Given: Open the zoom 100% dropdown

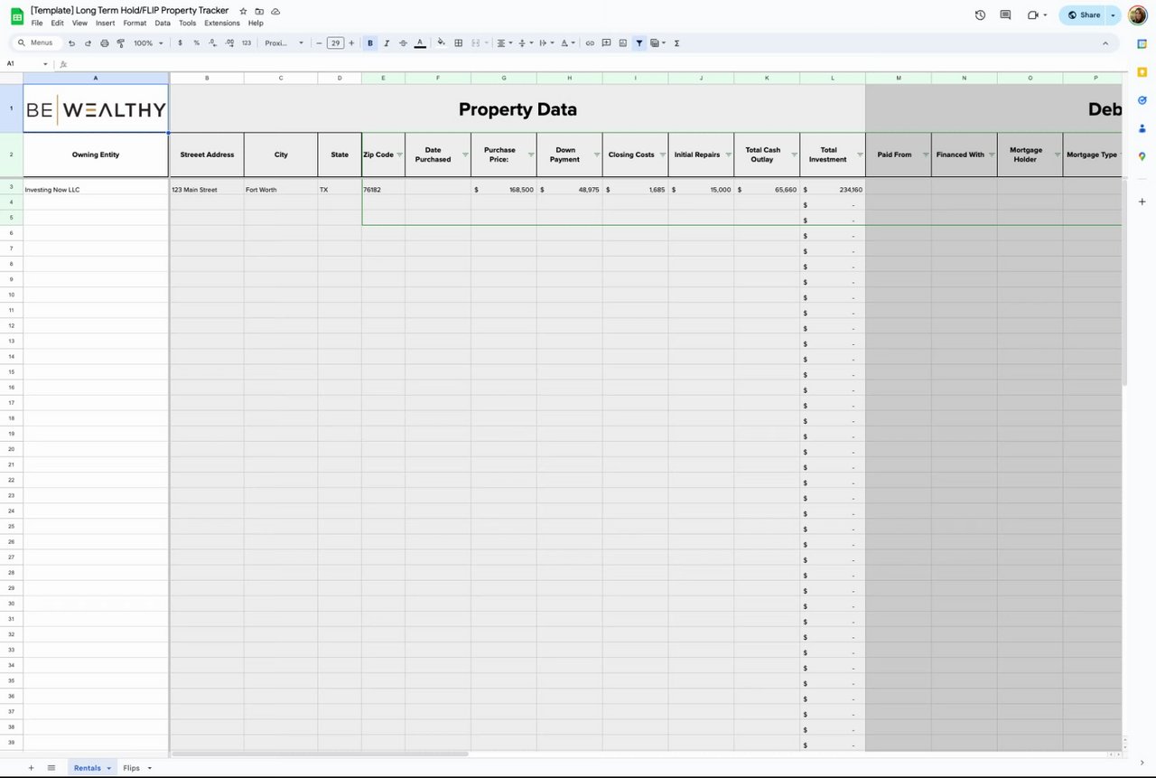Looking at the screenshot, I should click(148, 43).
